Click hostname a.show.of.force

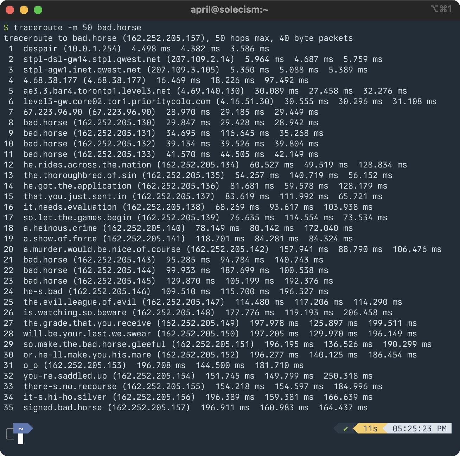point(60,239)
